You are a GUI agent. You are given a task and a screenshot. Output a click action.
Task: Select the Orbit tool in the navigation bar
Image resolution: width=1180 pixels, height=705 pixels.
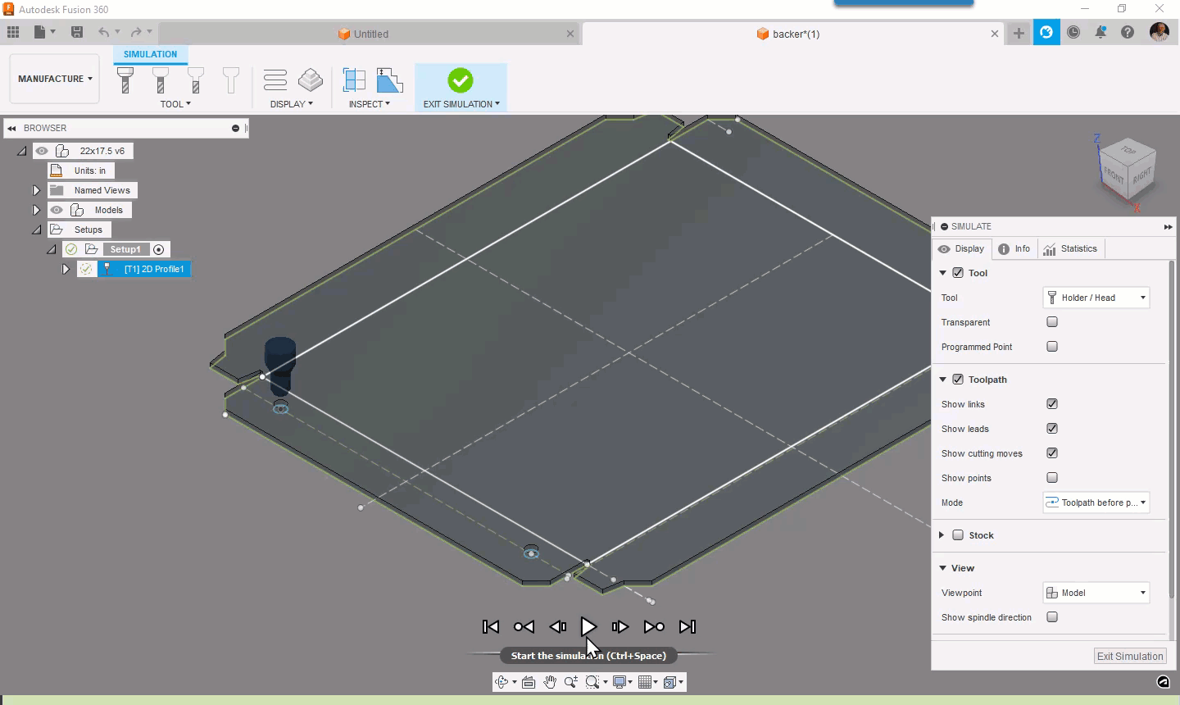pos(502,681)
